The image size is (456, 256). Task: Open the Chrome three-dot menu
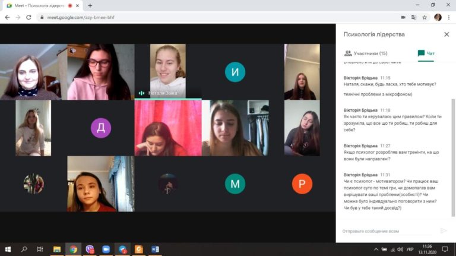click(449, 17)
